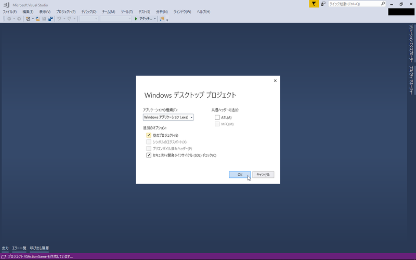Image resolution: width=416 pixels, height=260 pixels.
Task: Click the toolbar drag grip handle
Action: [x=4, y=19]
